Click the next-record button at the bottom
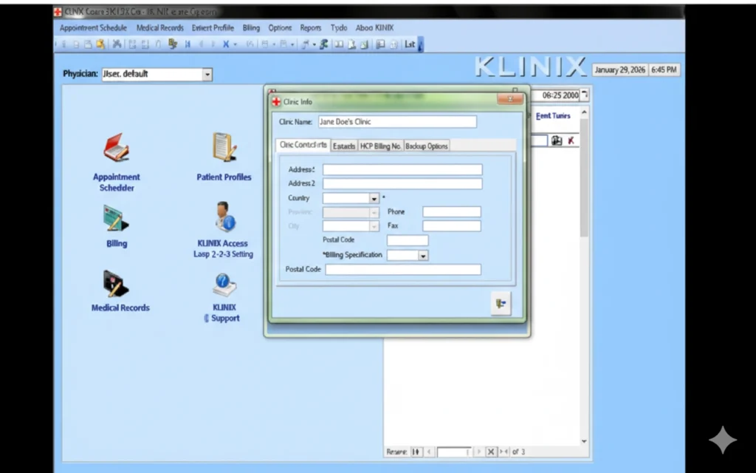The width and height of the screenshot is (756, 473). tap(478, 452)
